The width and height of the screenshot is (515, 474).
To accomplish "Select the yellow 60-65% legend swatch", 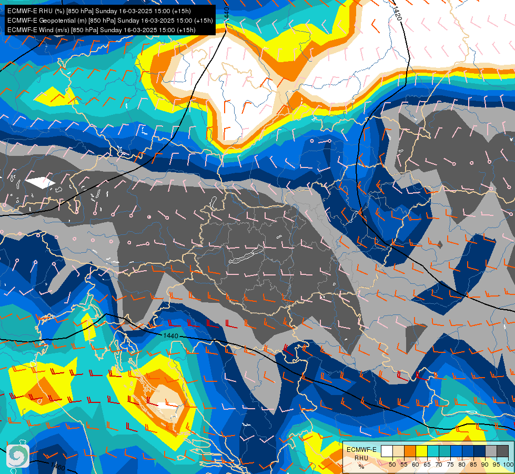I will click(422, 451).
